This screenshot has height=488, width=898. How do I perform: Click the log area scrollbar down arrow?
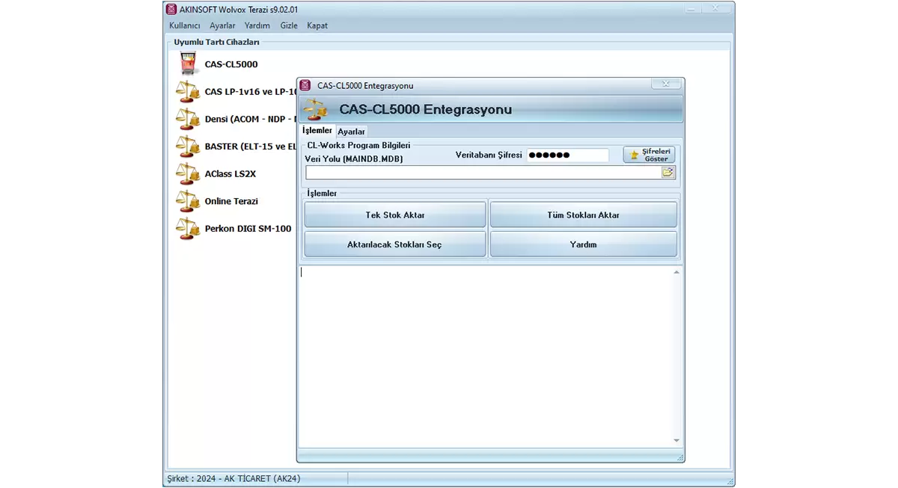[676, 441]
